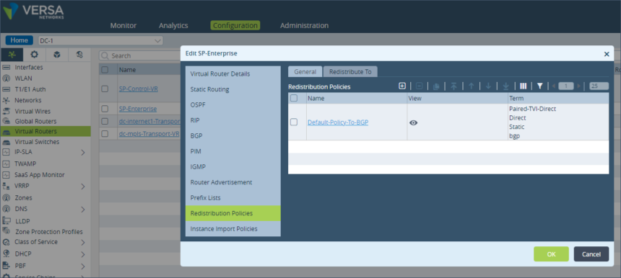Click the Networks sidebar icon
Viewport: 621px width, 278px height.
point(6,100)
